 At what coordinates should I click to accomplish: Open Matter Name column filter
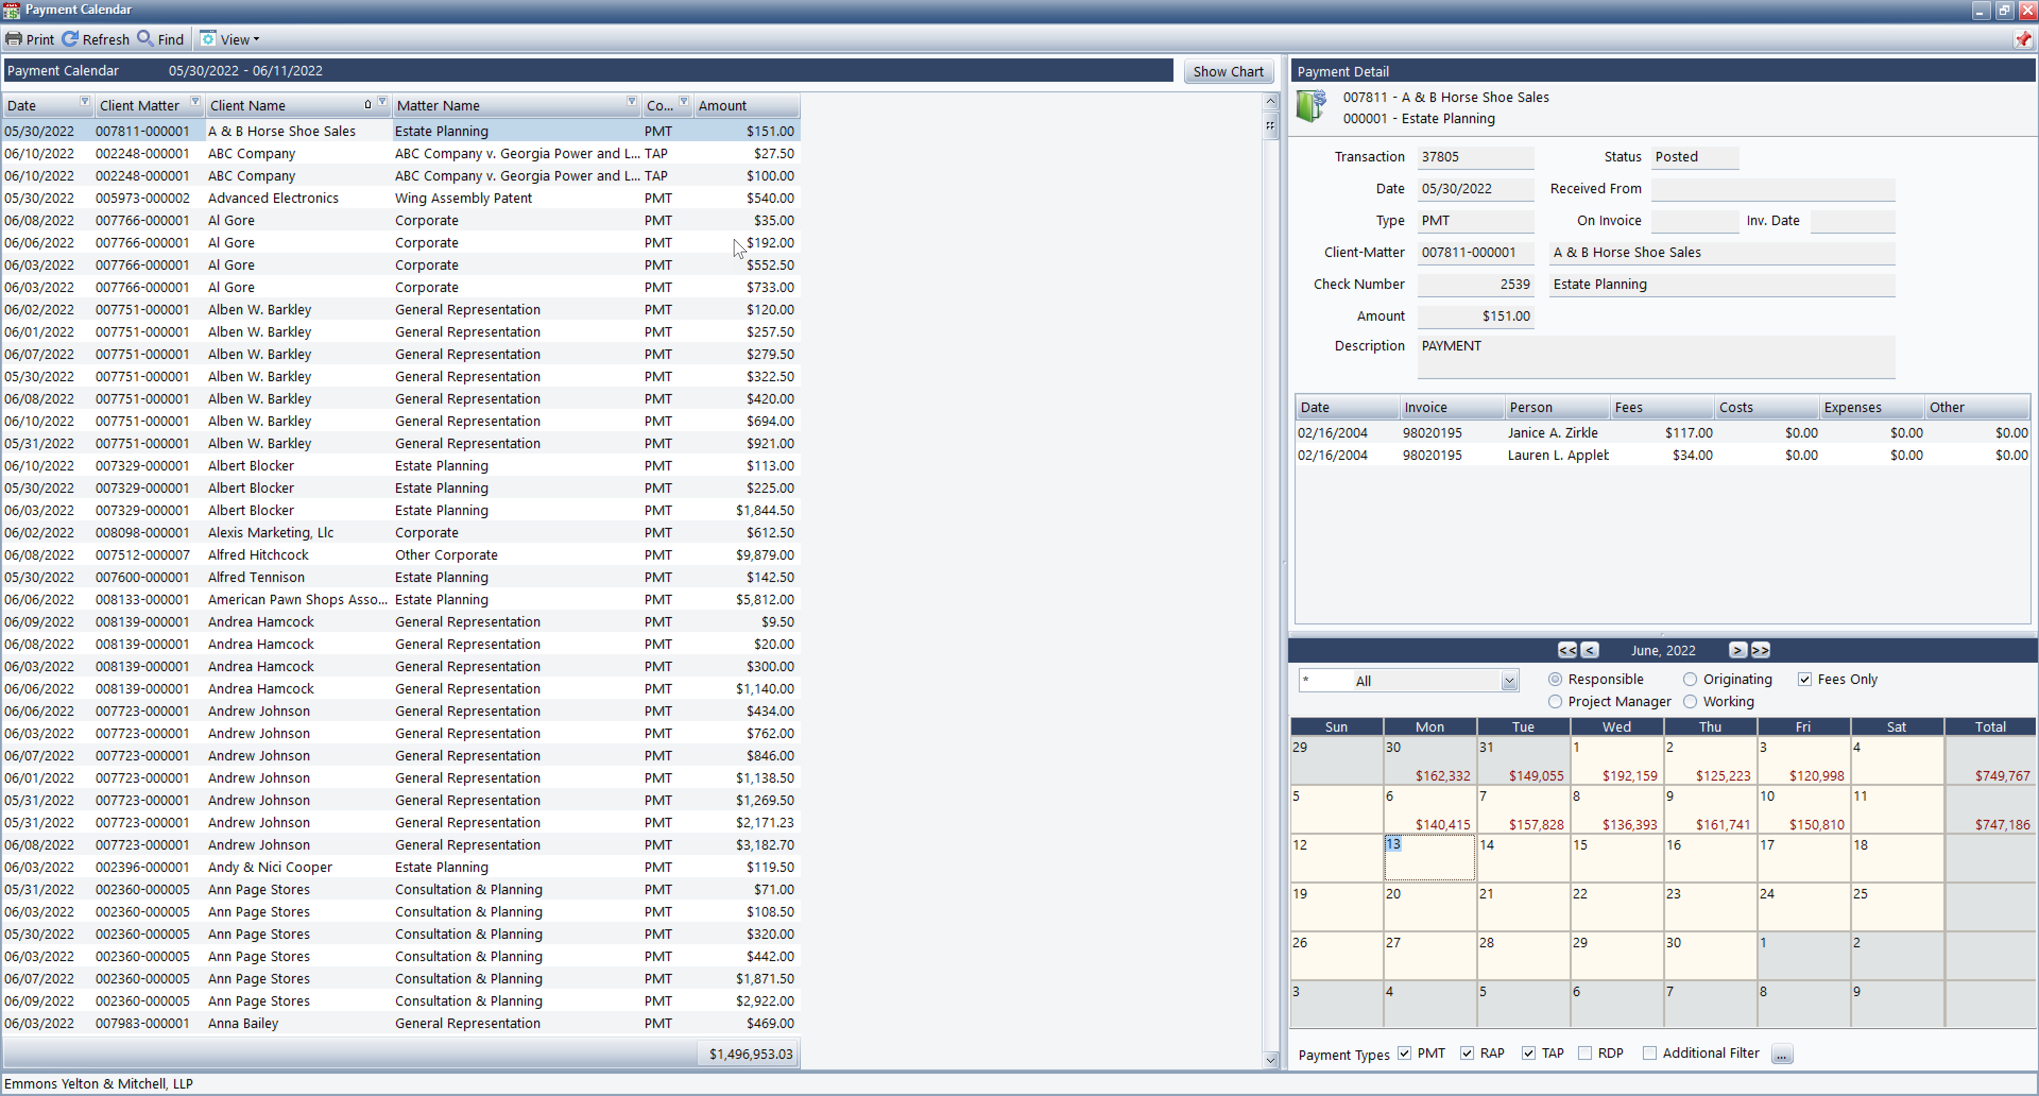(632, 102)
